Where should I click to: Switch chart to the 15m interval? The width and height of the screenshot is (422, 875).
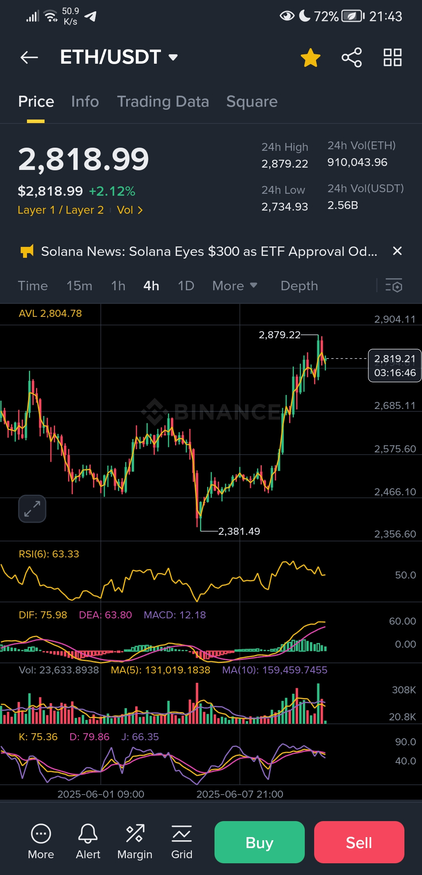pyautogui.click(x=79, y=286)
